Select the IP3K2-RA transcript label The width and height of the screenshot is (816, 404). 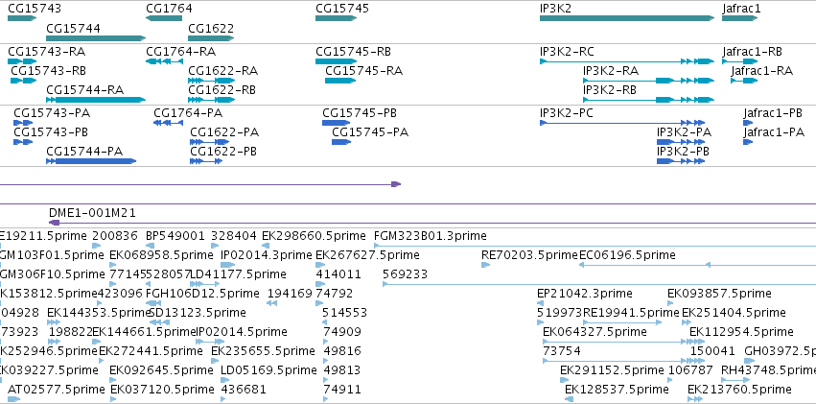click(611, 71)
